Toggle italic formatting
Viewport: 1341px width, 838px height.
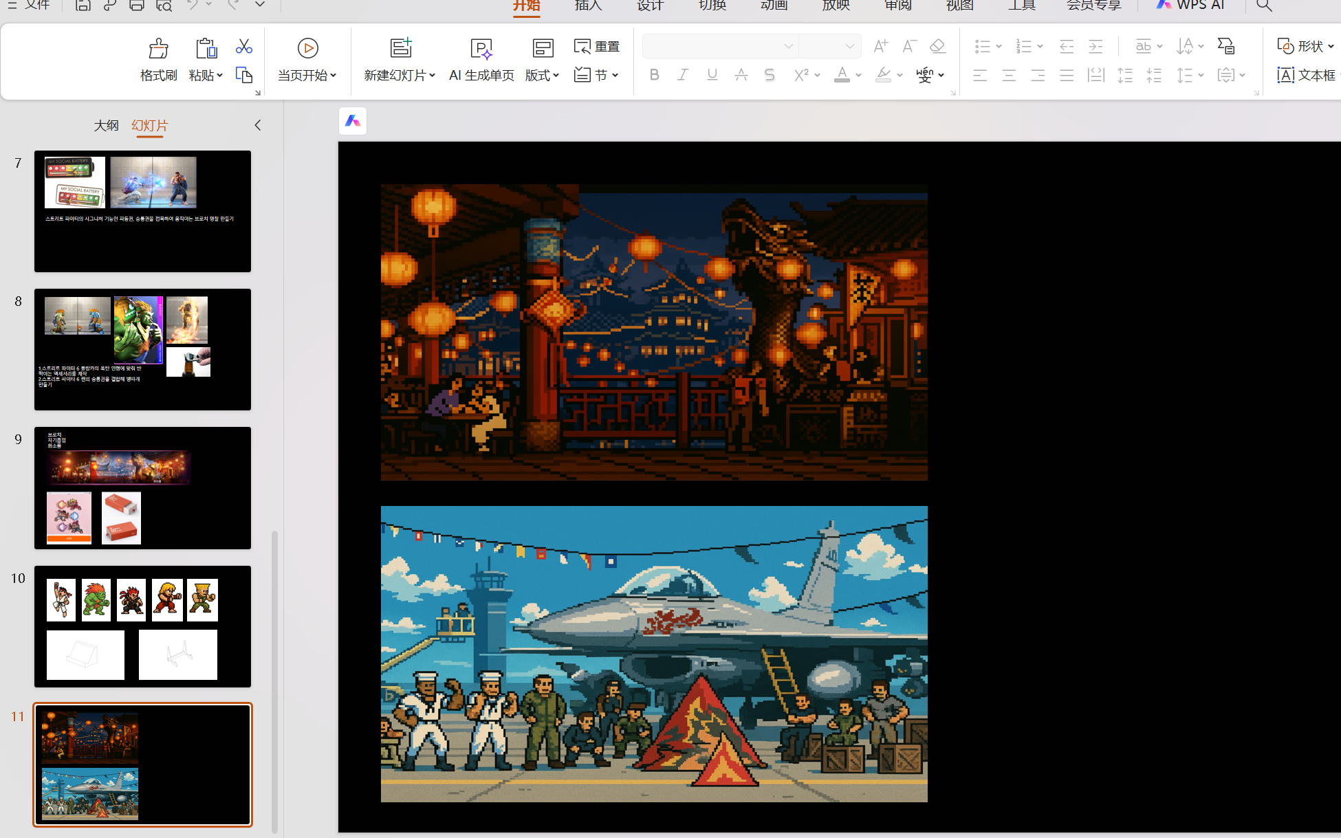[683, 75]
